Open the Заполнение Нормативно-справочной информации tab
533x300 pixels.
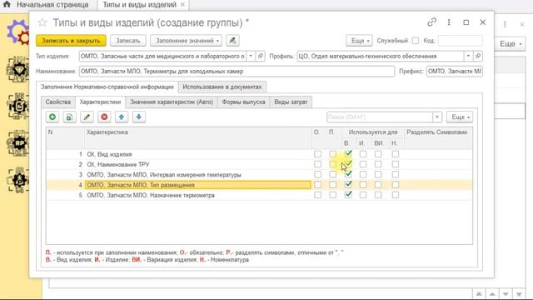pyautogui.click(x=107, y=87)
